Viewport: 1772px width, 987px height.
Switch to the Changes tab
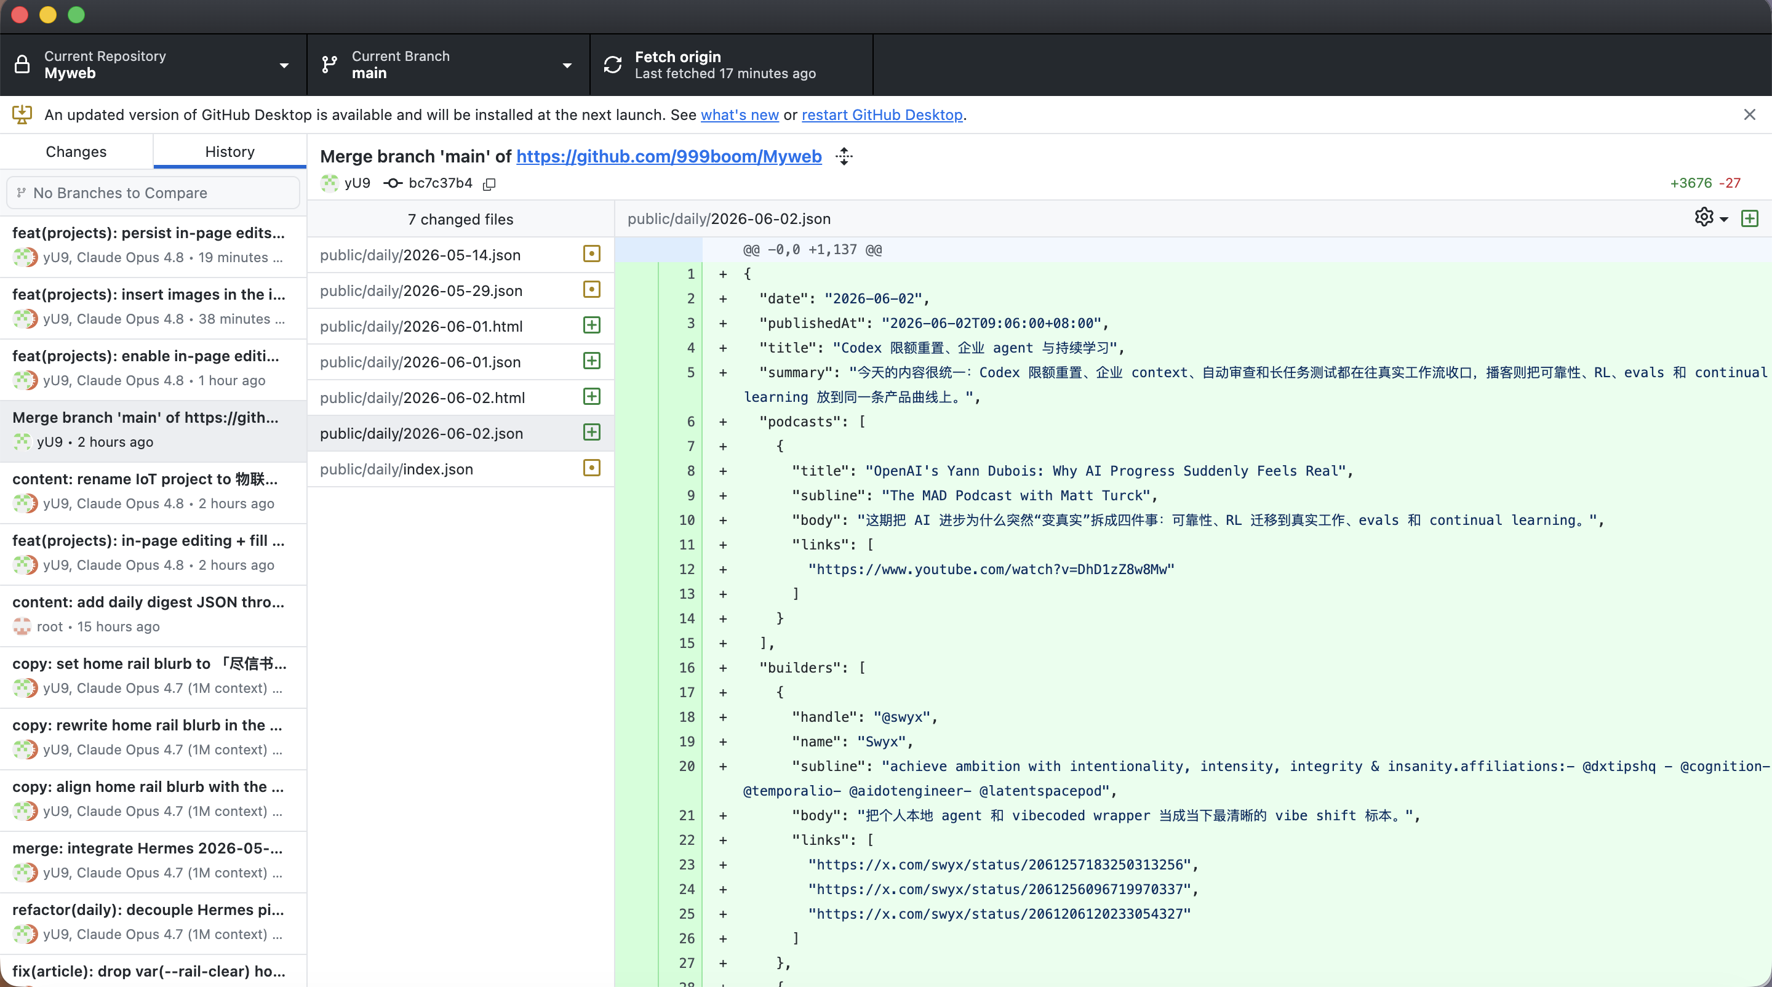pyautogui.click(x=76, y=151)
